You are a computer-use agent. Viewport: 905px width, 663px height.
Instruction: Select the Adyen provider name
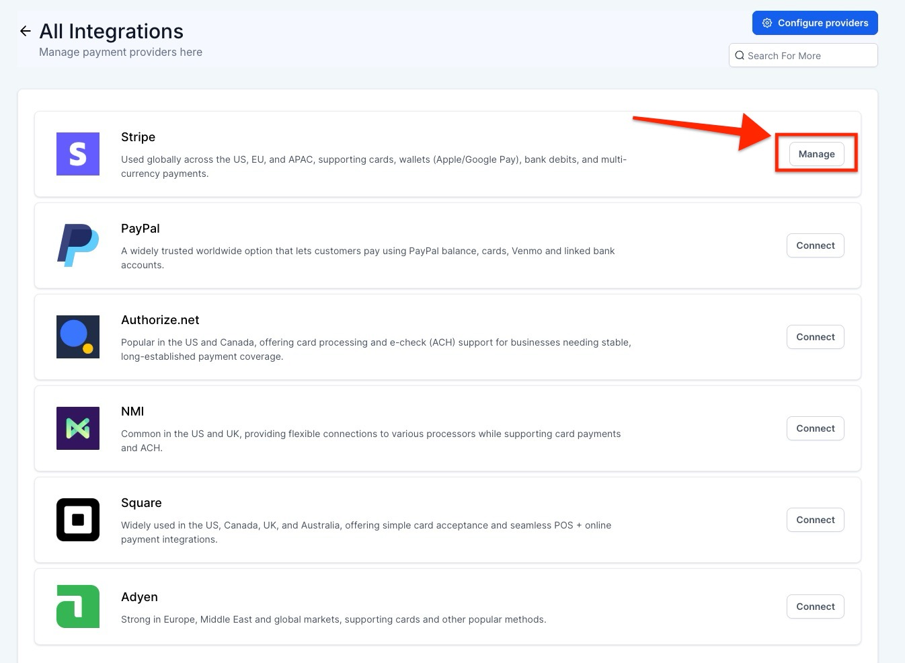[x=139, y=597]
